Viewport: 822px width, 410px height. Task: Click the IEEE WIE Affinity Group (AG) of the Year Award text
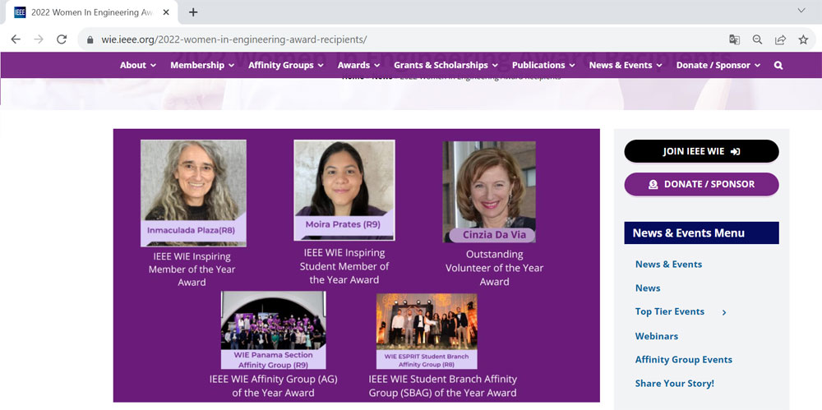[273, 386]
